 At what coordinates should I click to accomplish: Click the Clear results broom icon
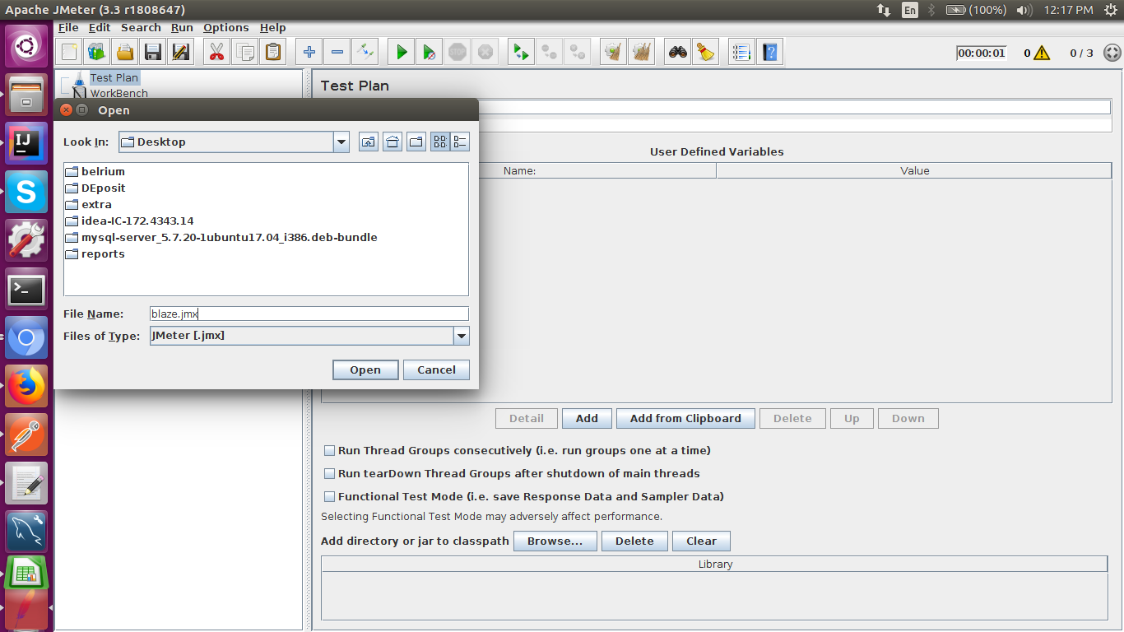click(612, 53)
